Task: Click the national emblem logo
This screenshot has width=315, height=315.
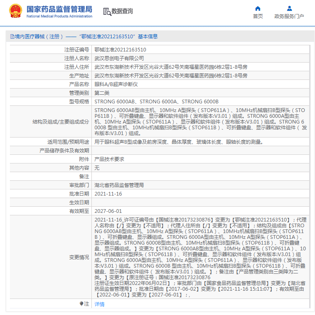Action: coord(16,11)
